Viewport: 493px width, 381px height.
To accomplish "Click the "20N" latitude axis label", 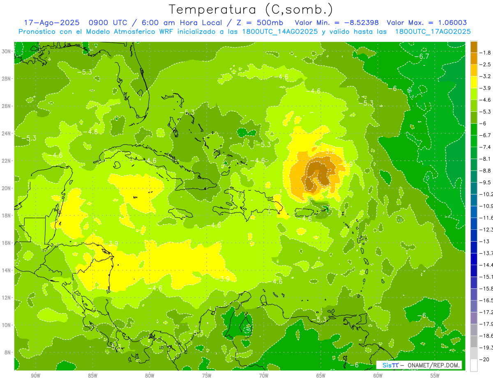I will point(6,188).
